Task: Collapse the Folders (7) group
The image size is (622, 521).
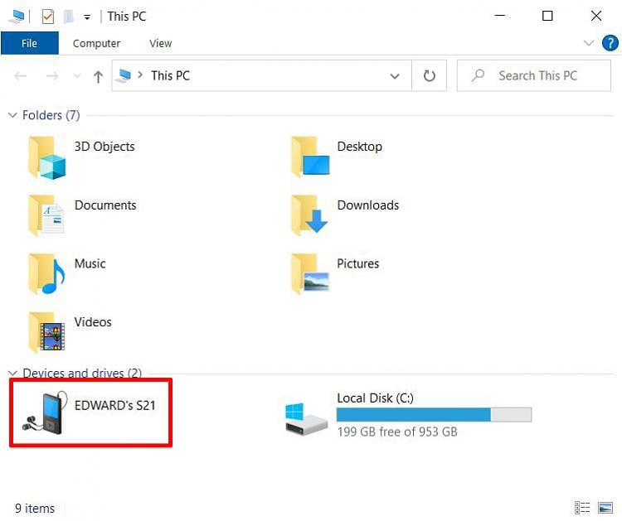Action: (12, 115)
